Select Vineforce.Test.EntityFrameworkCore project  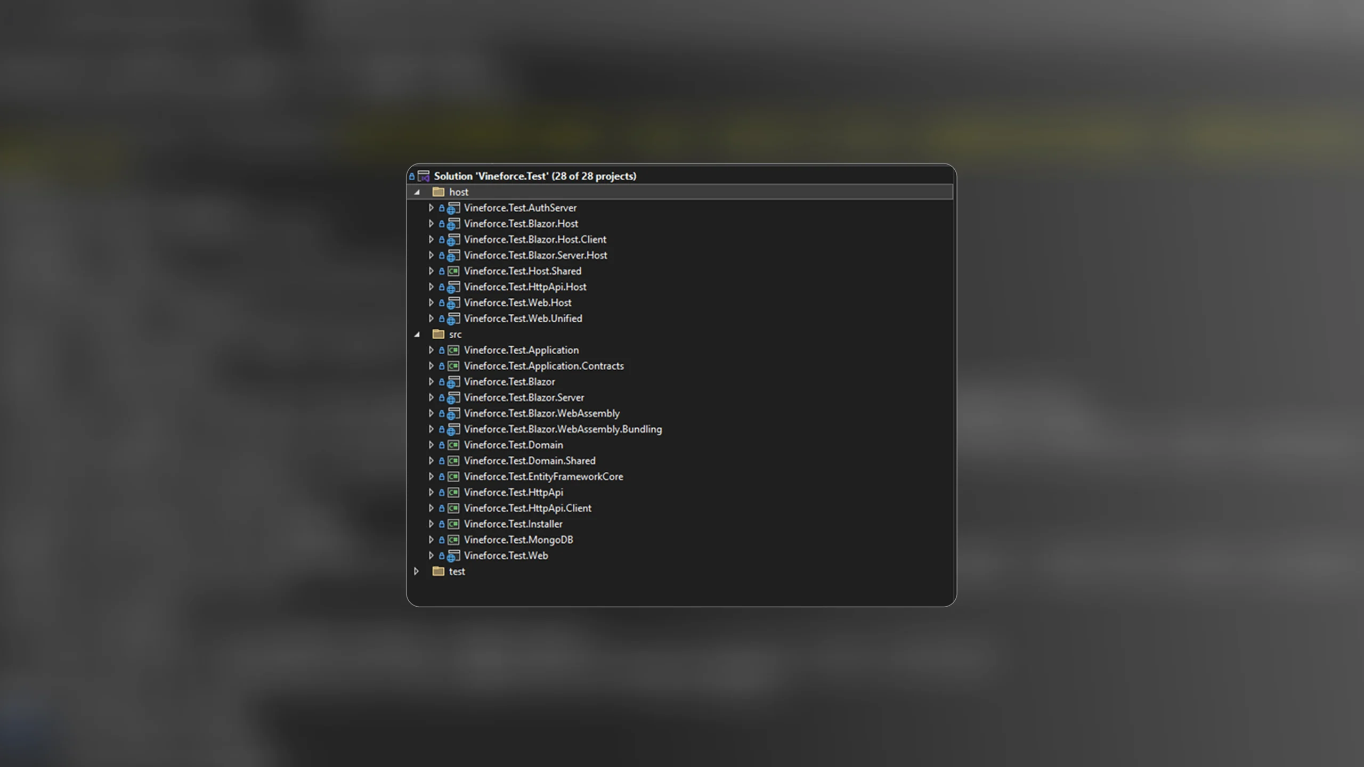coord(543,477)
